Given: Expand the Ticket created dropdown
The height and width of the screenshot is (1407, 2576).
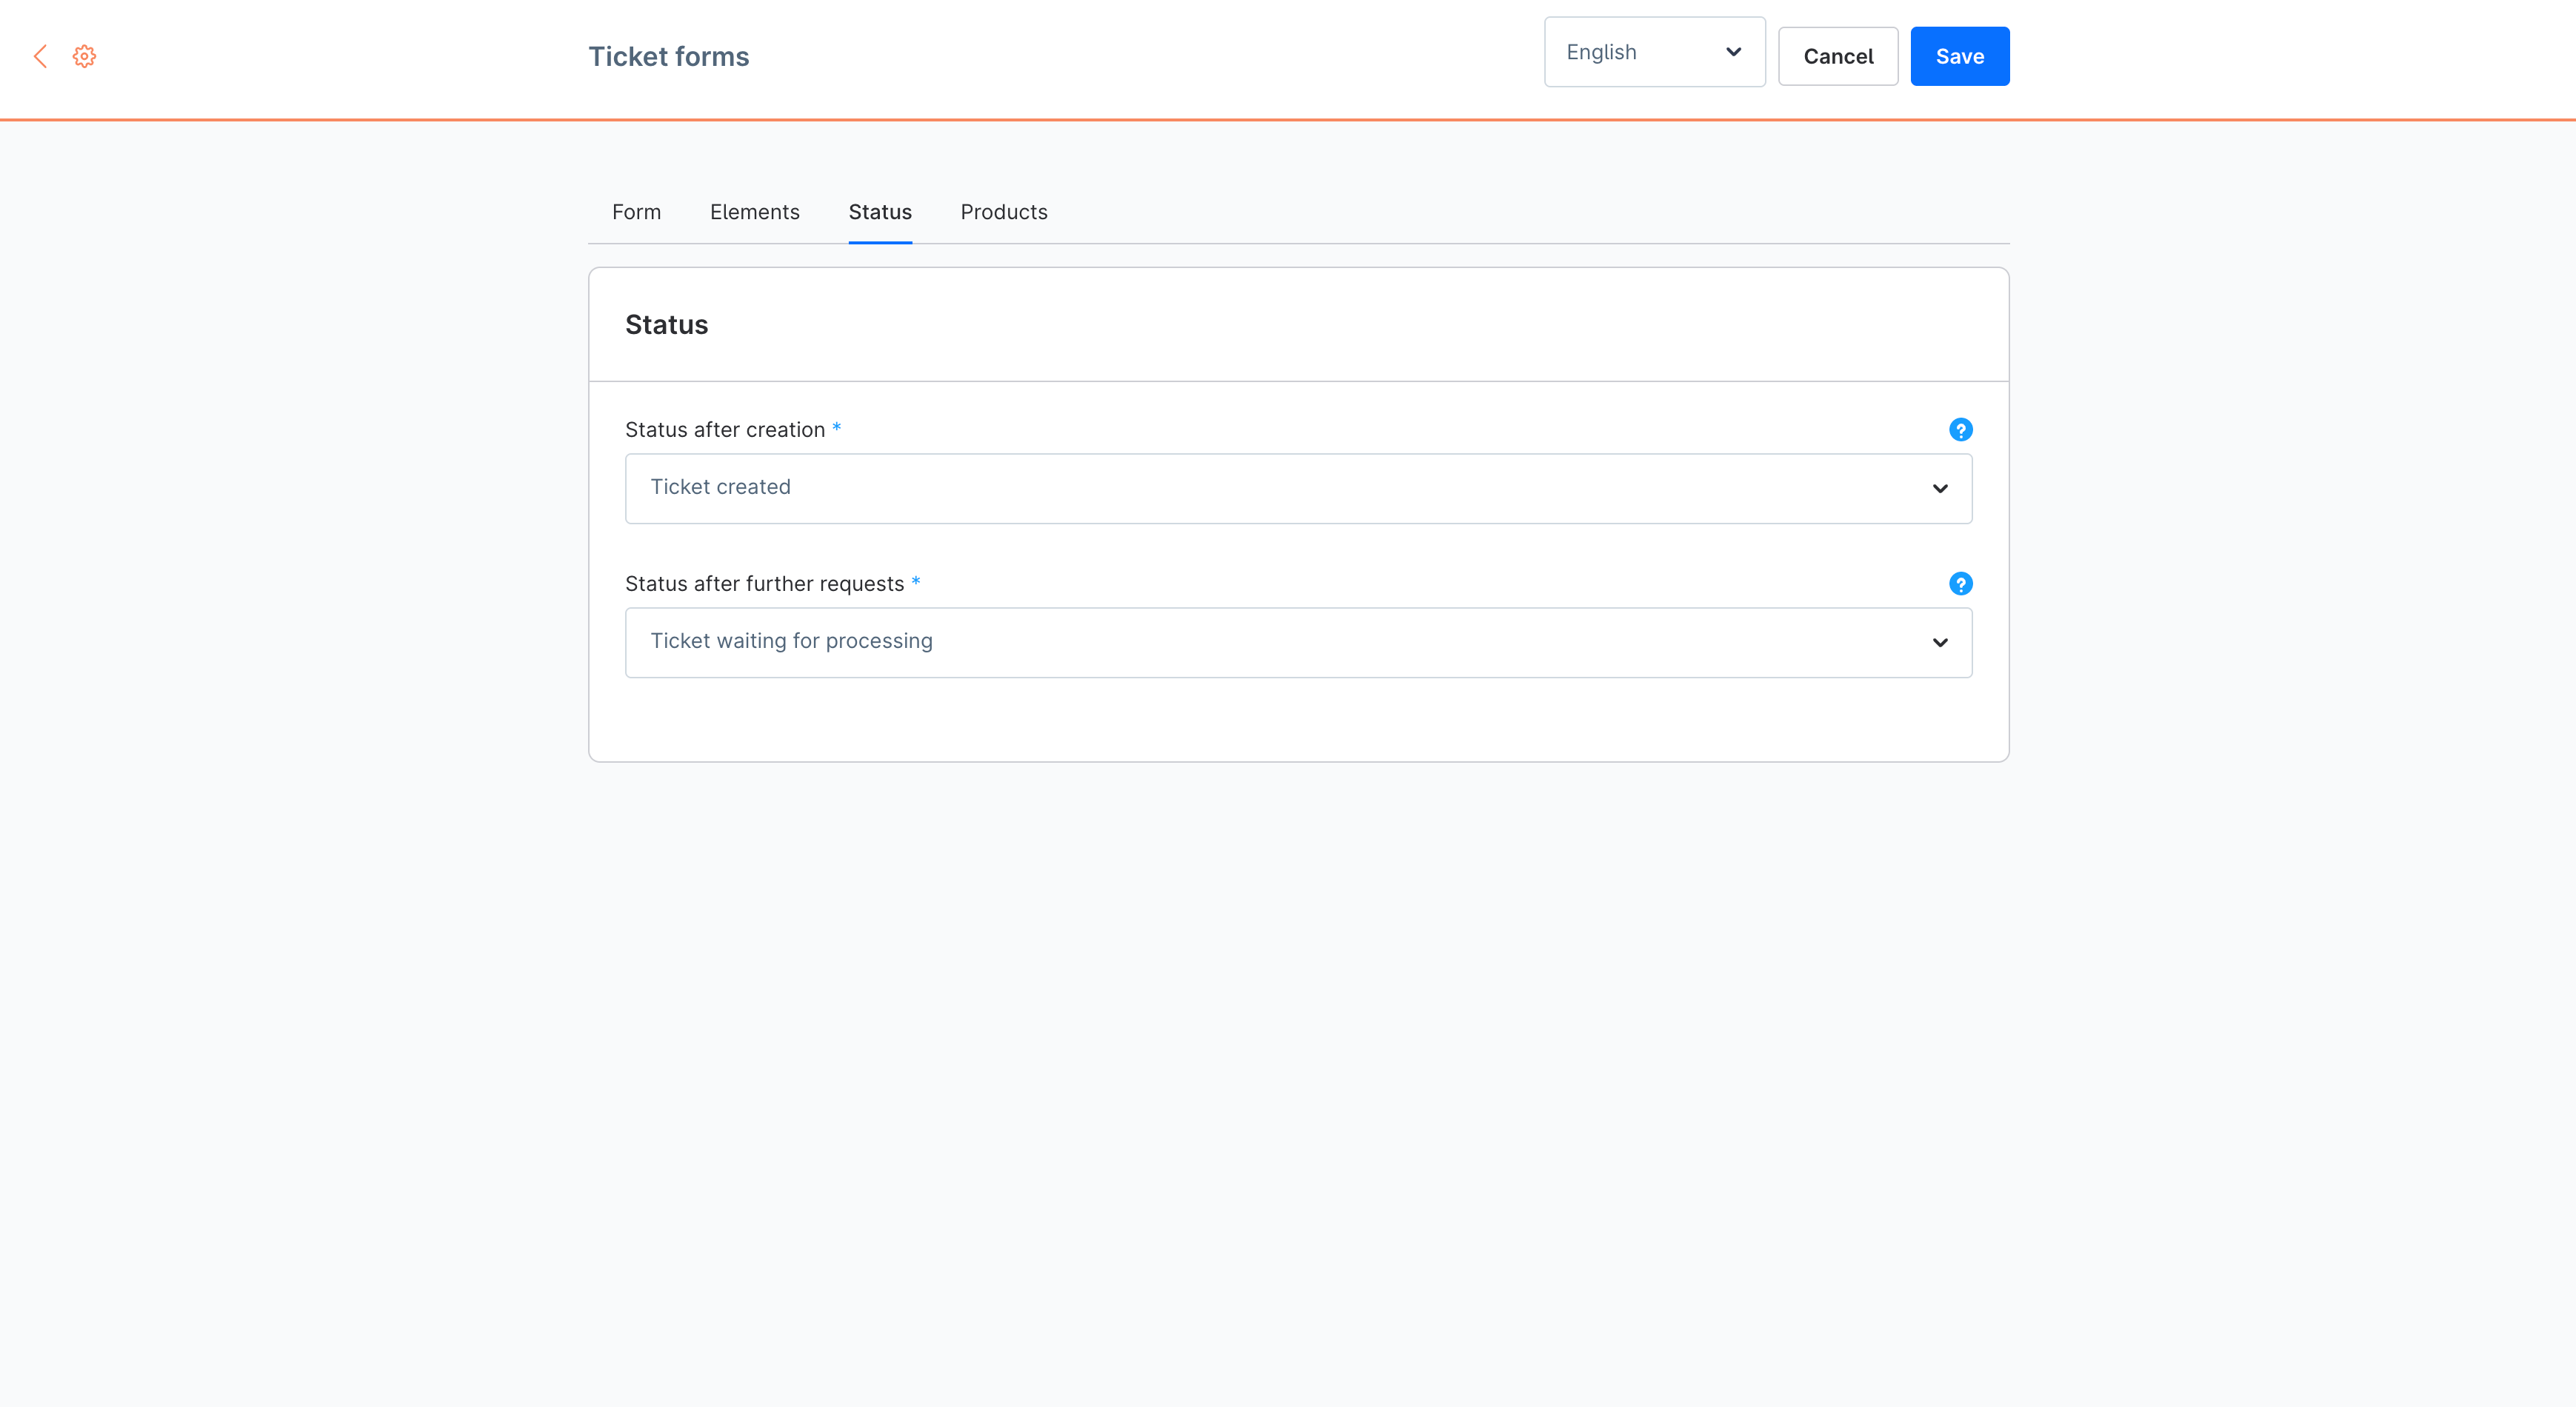Looking at the screenshot, I should [1298, 488].
